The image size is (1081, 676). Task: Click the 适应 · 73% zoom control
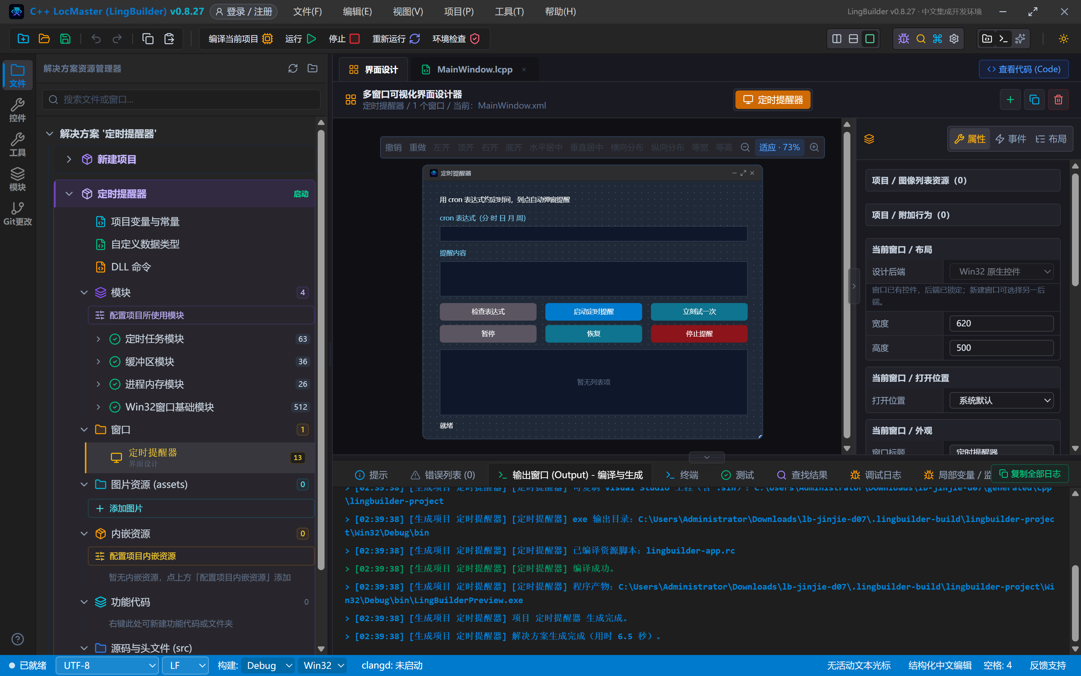tap(779, 148)
